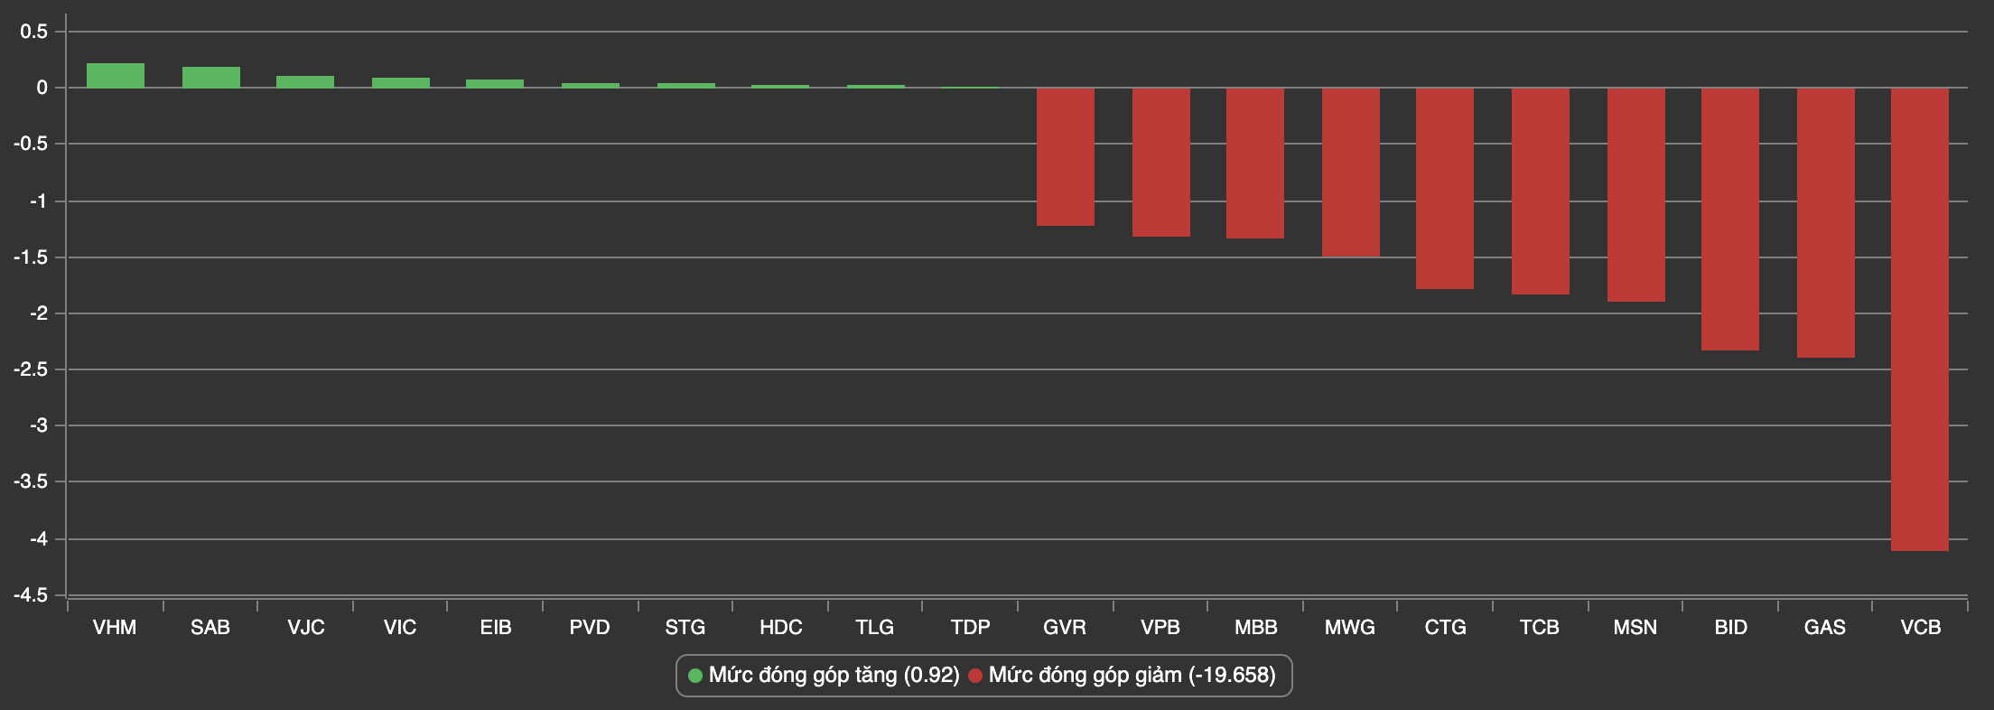Click the -3.5 y-axis value
Viewport: 1994px width, 710px height.
(30, 482)
